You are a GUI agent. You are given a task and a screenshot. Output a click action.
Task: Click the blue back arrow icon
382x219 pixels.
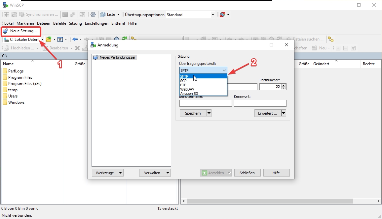[x=75, y=40]
